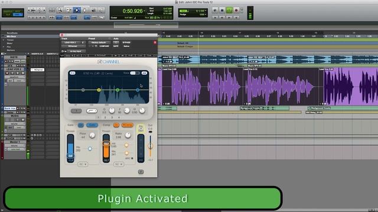Select the Scrubber speaker tool
The height and width of the screenshot is (212, 378).
93,10
